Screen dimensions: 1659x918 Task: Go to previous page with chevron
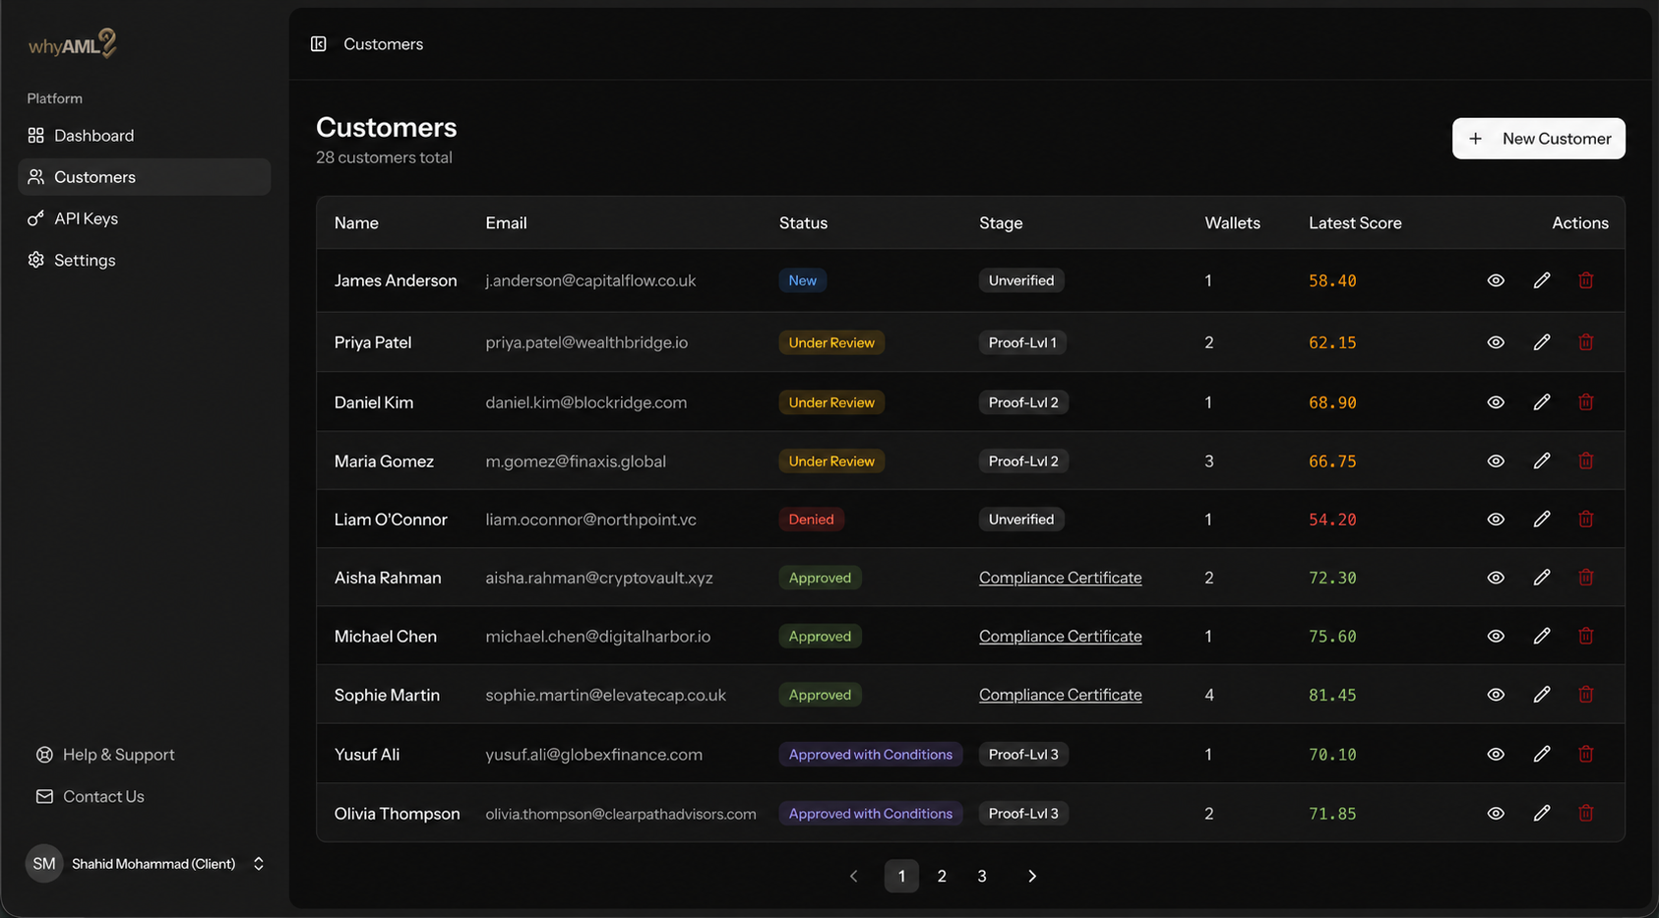click(853, 876)
